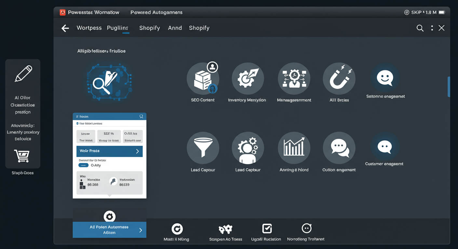Expand the AI Poten Autonness Agon arrow
Image resolution: width=458 pixels, height=249 pixels.
141,230
